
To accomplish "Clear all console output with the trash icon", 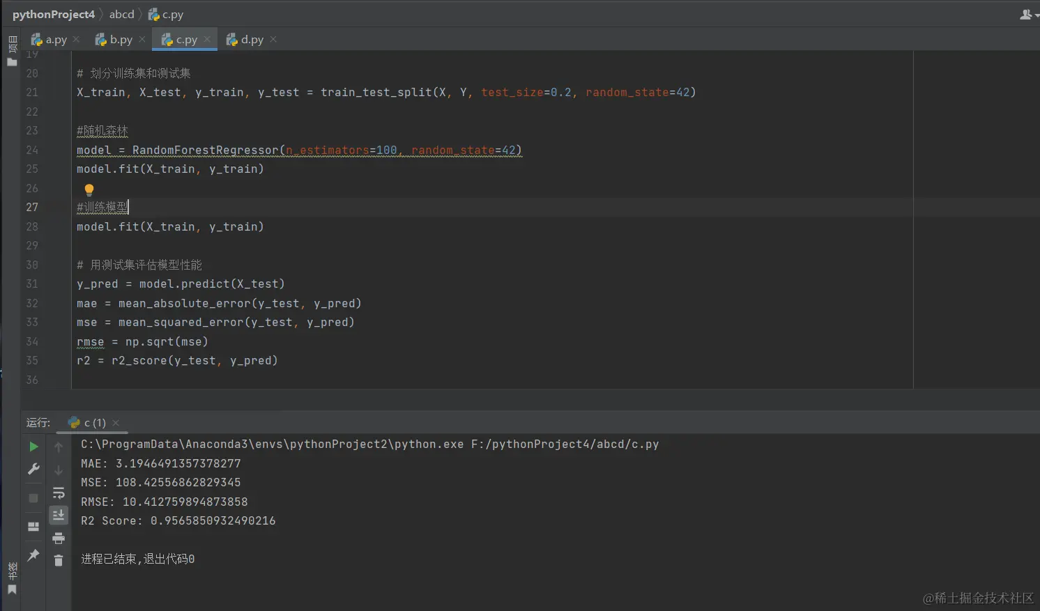I will (59, 560).
